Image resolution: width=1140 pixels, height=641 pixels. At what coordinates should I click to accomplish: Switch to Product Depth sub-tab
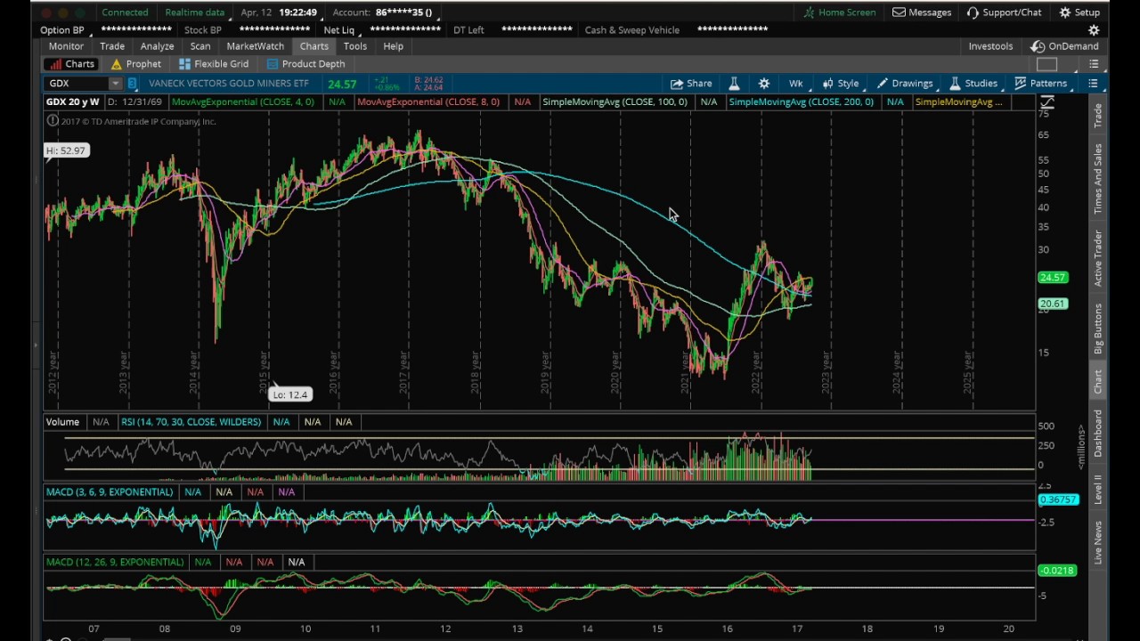(305, 64)
